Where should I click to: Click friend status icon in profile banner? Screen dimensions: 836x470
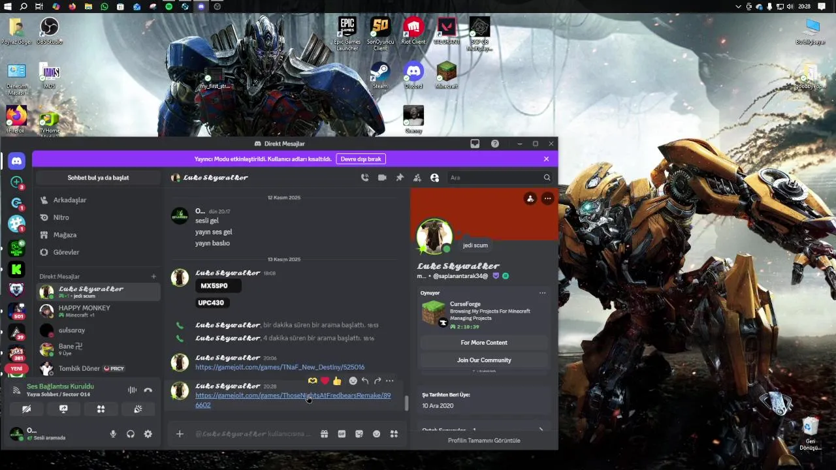point(530,198)
